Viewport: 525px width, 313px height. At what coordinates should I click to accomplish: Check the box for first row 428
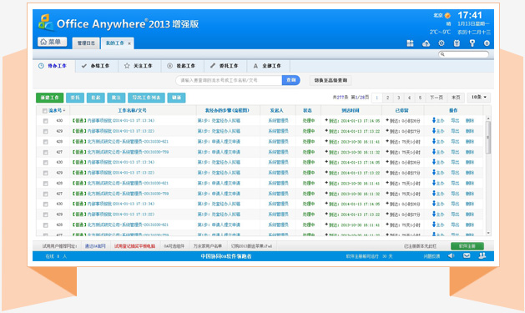coord(46,142)
